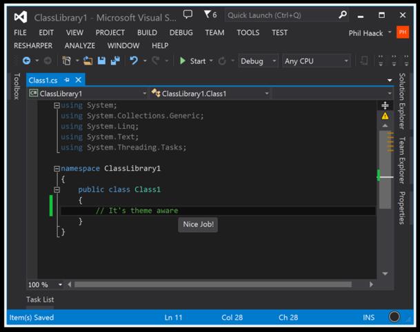Undo the last action
The image size is (420, 332).
tap(134, 61)
